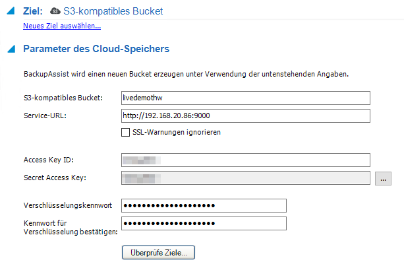The image size is (404, 266).
Task: Click the confirm encryption password field
Action: 204,224
